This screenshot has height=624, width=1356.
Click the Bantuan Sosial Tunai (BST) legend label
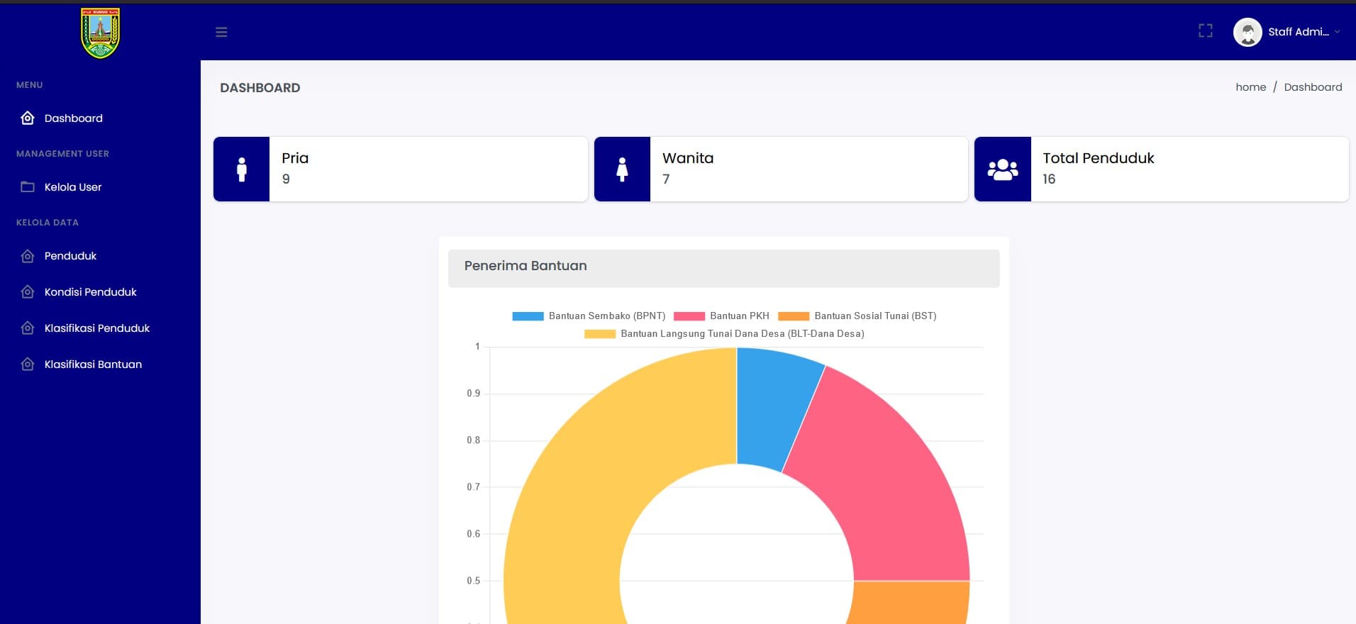pyautogui.click(x=875, y=316)
